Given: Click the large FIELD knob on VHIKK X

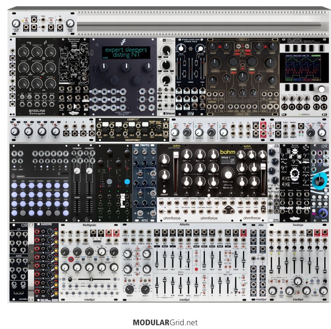Looking at the screenshot, I should [x=242, y=77].
